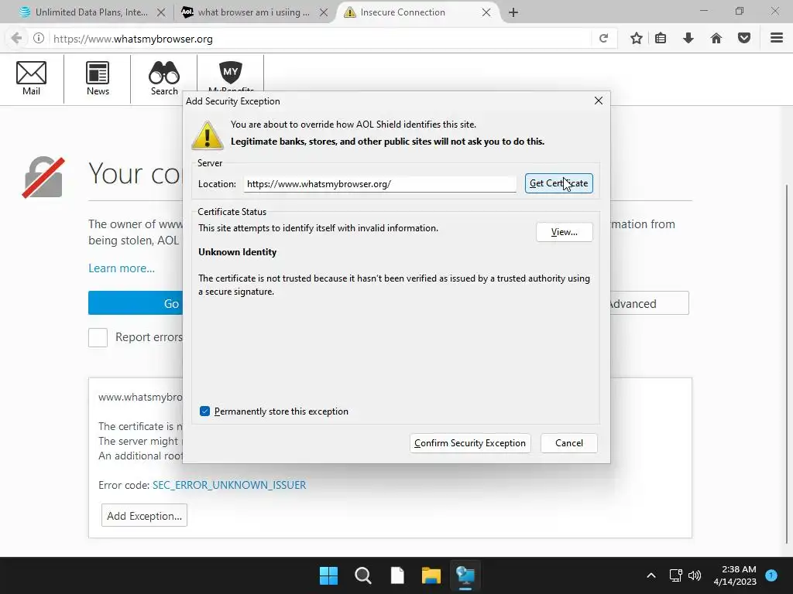The width and height of the screenshot is (793, 594).
Task: Close the Unlimited Data Plans tab
Action: pos(161,12)
